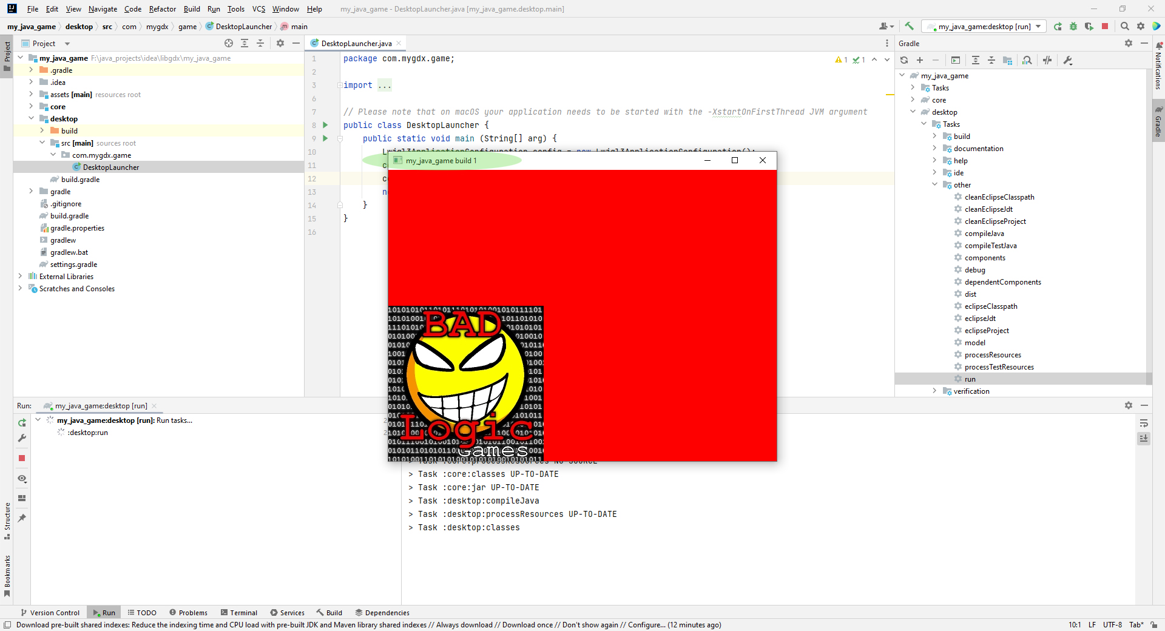Open IDE settings gear in top toolbar
Screen dimensions: 1165x631
click(1141, 26)
